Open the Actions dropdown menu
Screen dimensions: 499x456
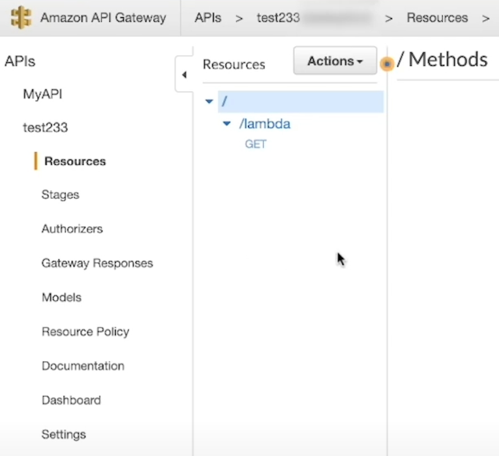coord(335,61)
